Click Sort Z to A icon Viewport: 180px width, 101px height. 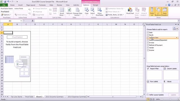pyautogui.click(x=50, y=14)
